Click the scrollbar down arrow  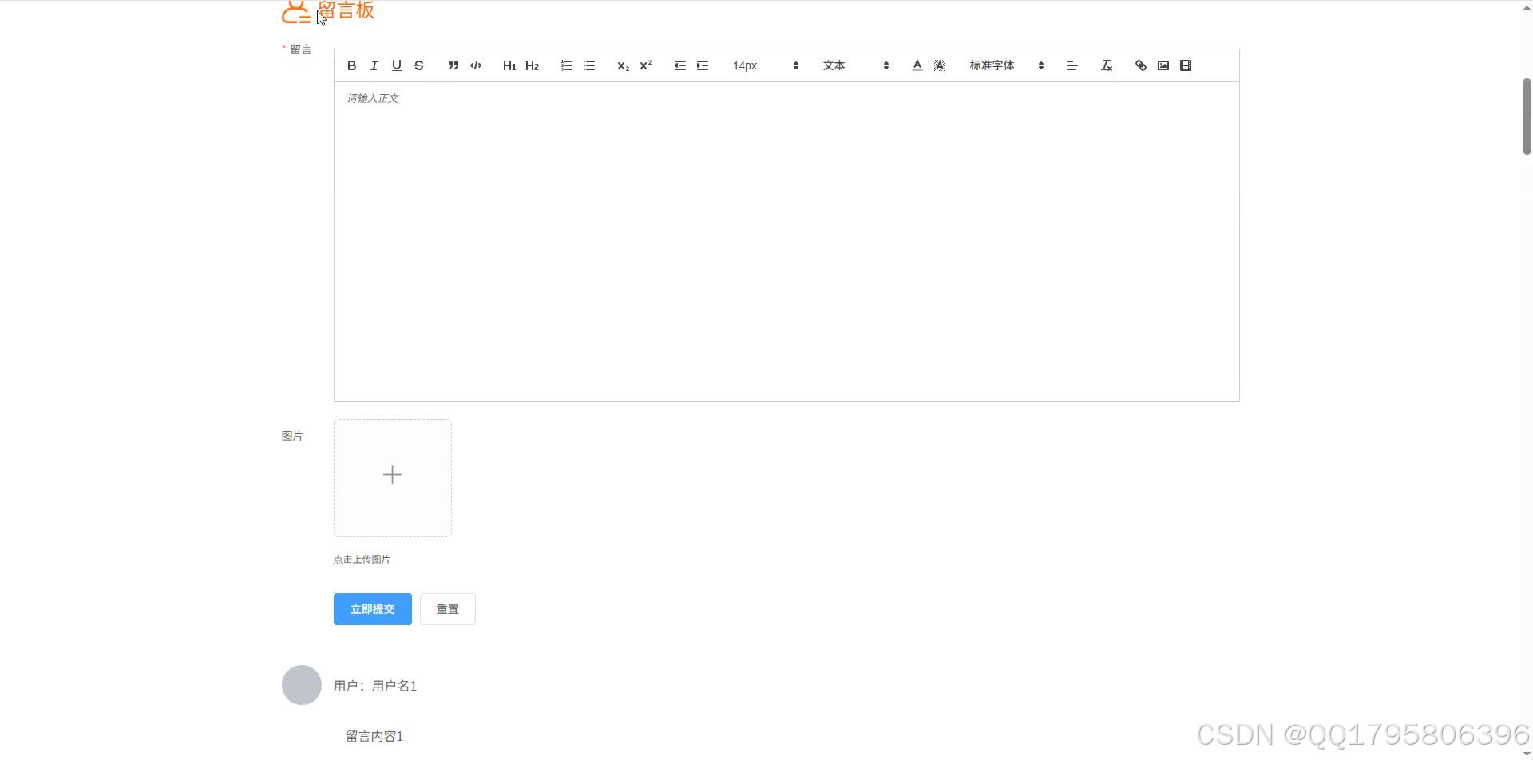pos(1527,753)
